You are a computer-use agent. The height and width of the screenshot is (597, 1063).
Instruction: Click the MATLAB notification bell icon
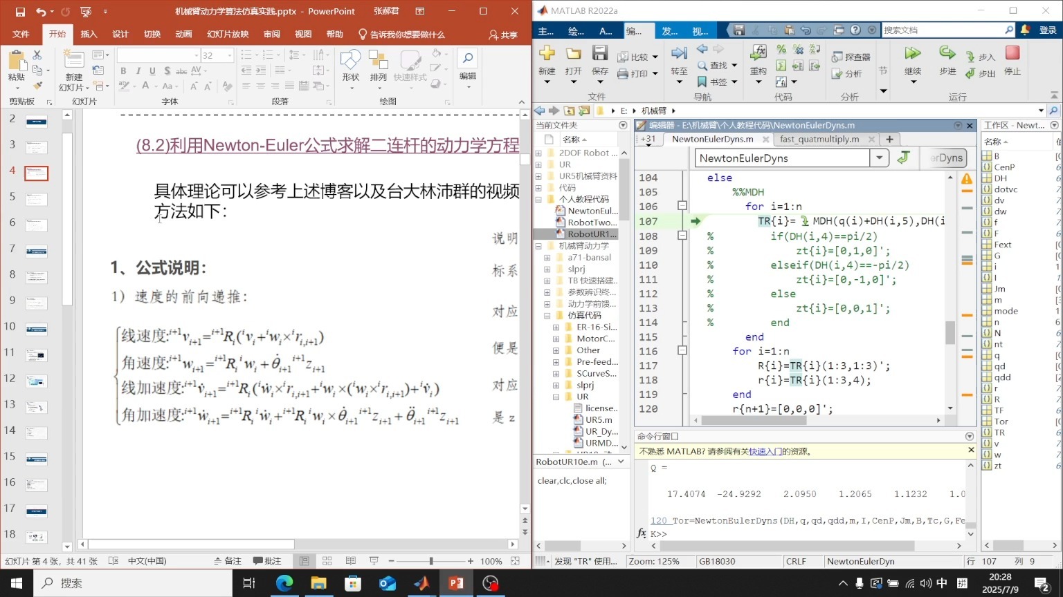pyautogui.click(x=1025, y=30)
